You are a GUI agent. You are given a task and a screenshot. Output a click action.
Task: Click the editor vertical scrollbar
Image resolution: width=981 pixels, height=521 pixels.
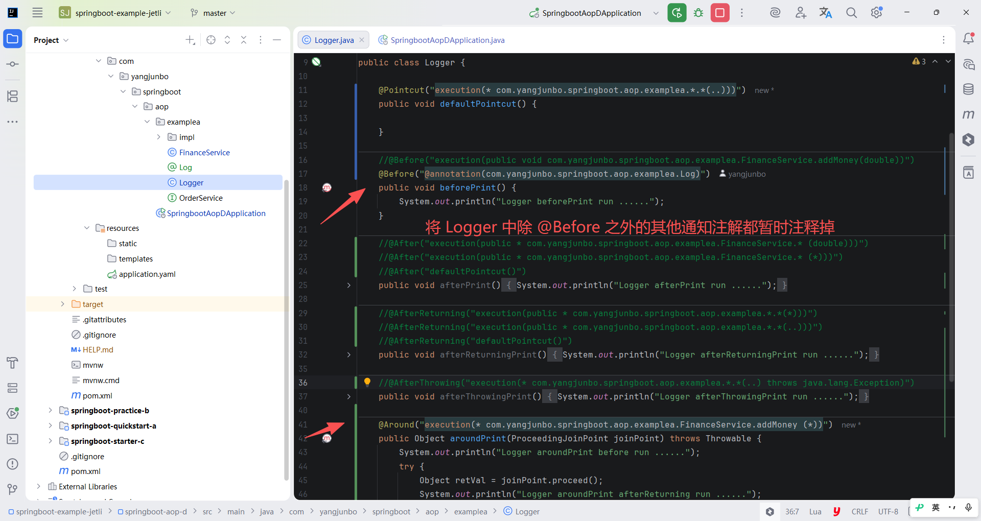point(951,257)
